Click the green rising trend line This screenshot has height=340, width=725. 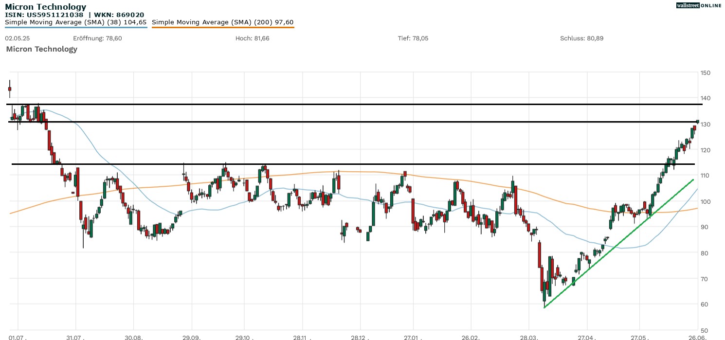pos(619,243)
